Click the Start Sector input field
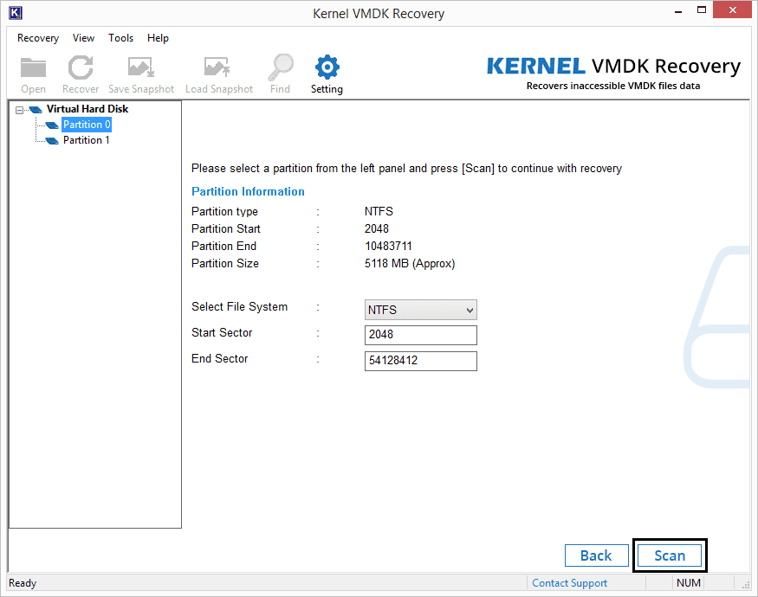 tap(420, 335)
